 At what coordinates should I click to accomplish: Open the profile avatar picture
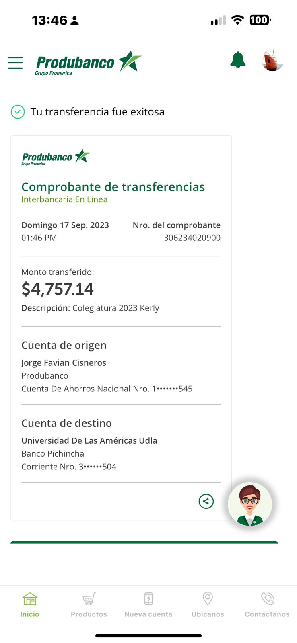(x=272, y=61)
